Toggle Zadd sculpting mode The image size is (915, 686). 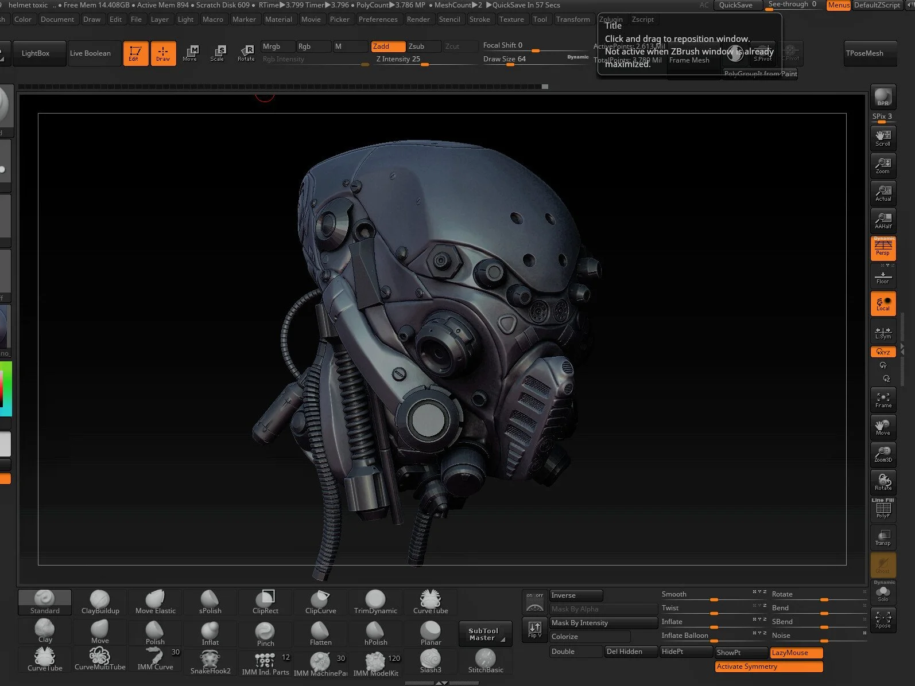pos(387,46)
